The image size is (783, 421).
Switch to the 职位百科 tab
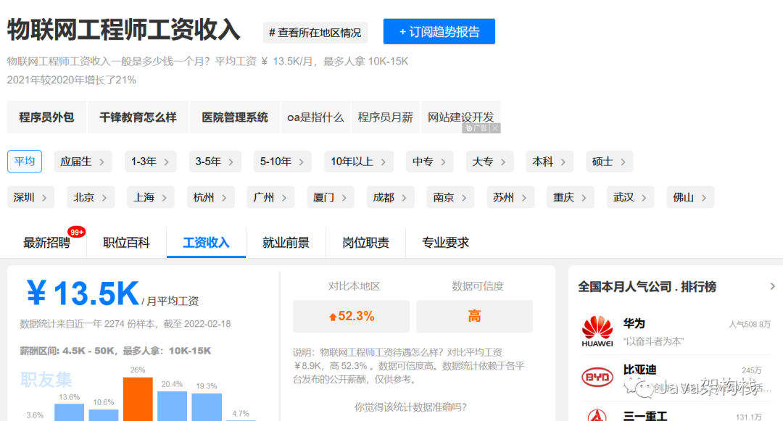[126, 243]
